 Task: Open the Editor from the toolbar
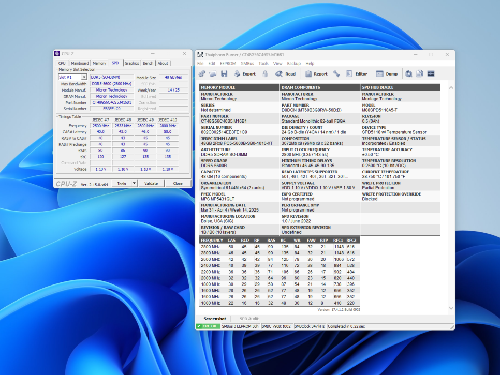[357, 73]
